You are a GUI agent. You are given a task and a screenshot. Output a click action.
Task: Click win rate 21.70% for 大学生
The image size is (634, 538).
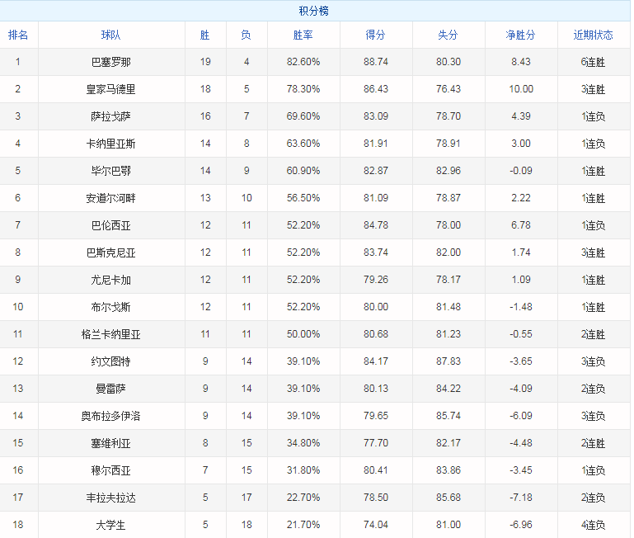[x=303, y=524]
